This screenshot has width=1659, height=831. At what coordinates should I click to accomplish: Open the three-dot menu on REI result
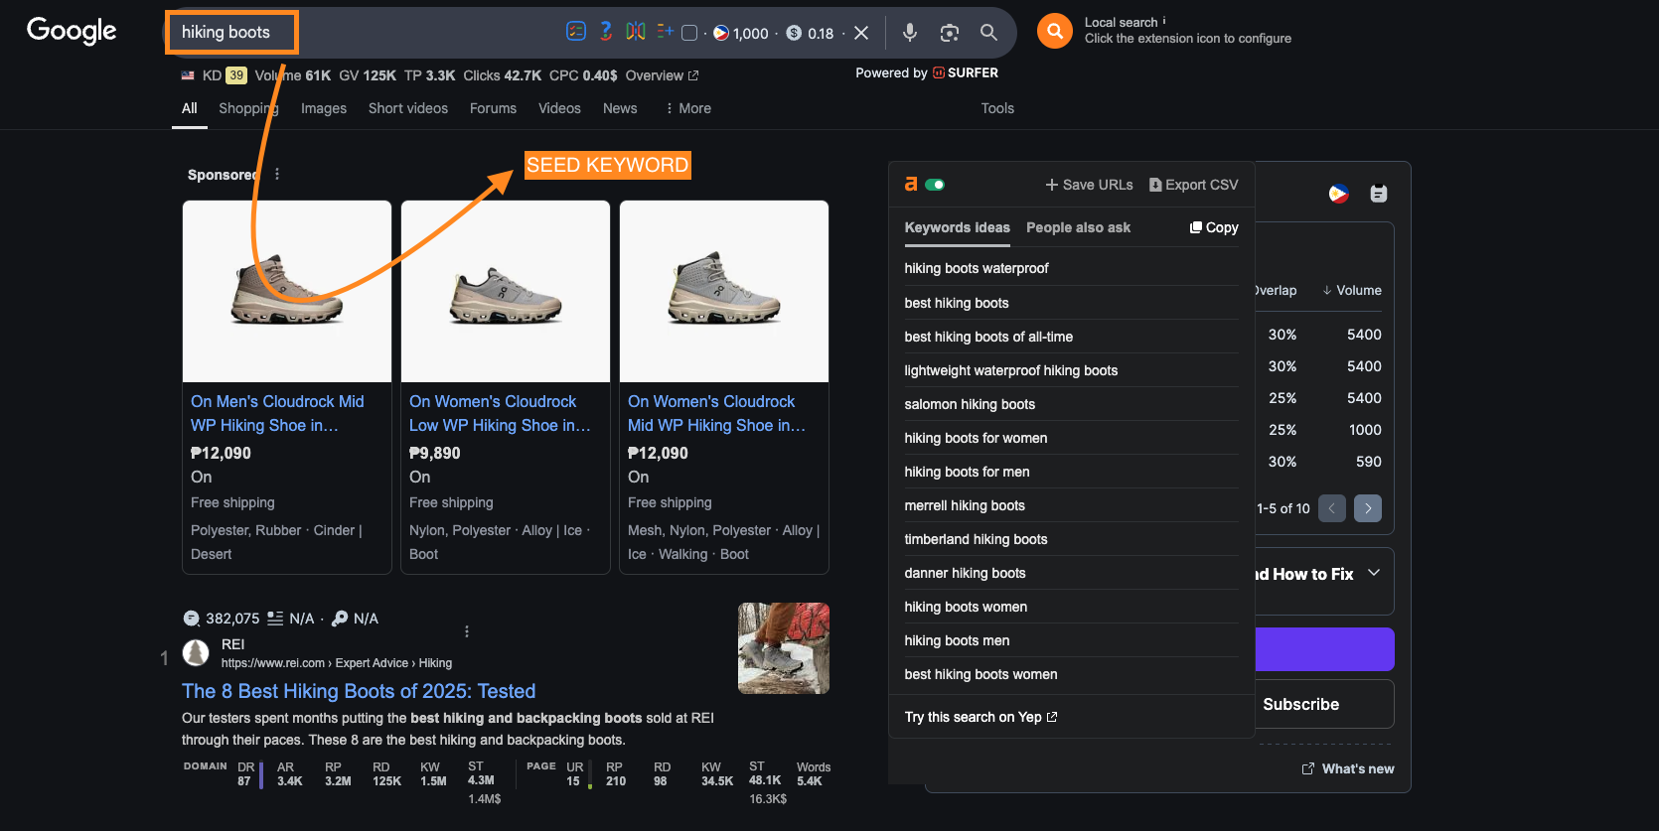(467, 631)
